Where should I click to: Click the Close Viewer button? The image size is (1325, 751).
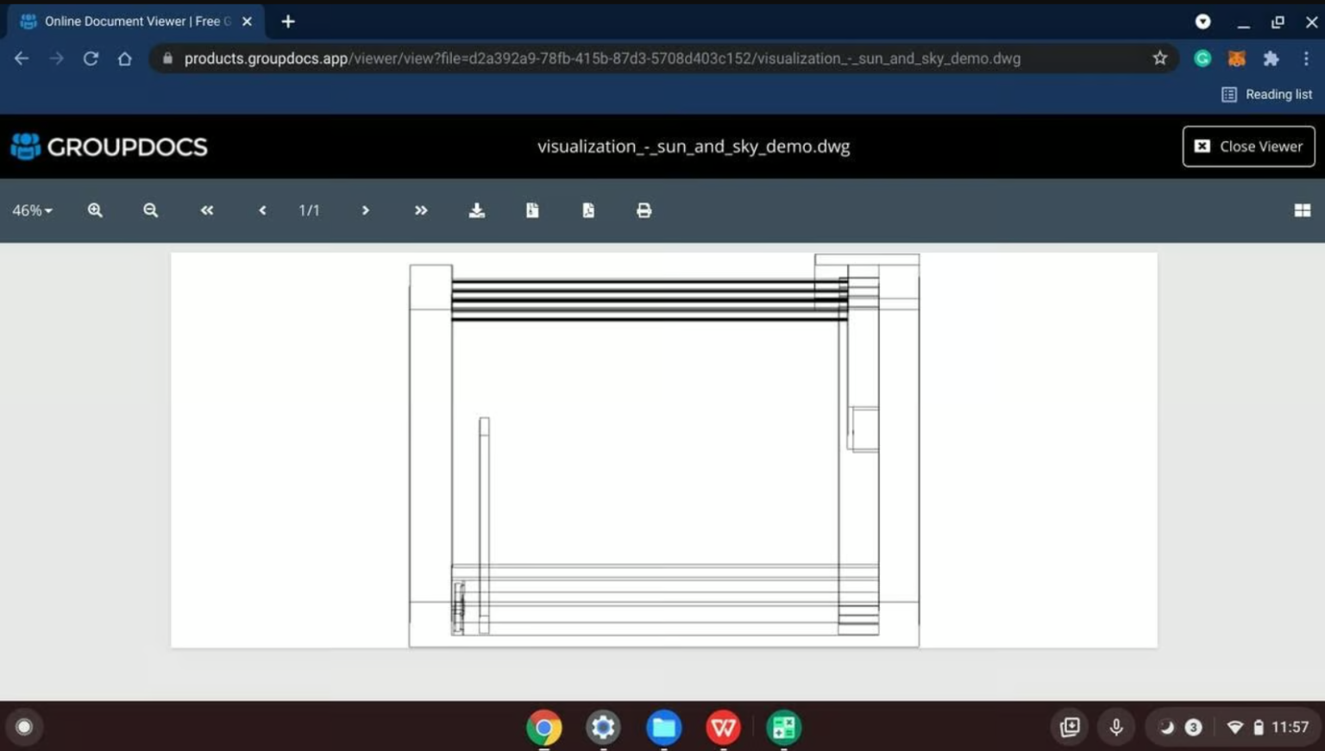click(1247, 147)
